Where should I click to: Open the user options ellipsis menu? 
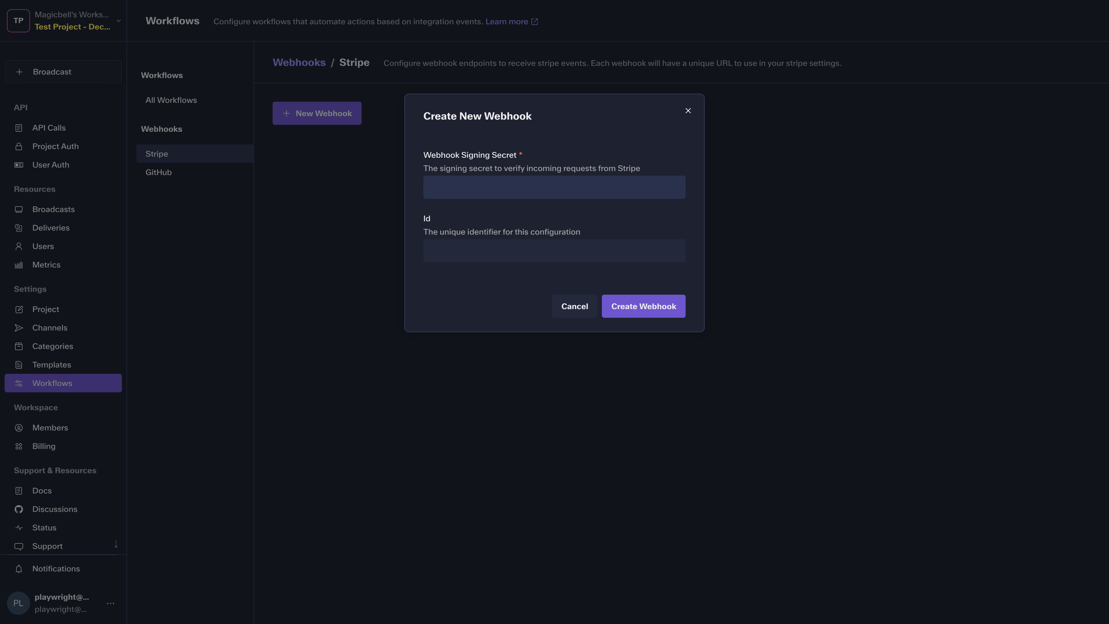pyautogui.click(x=111, y=603)
